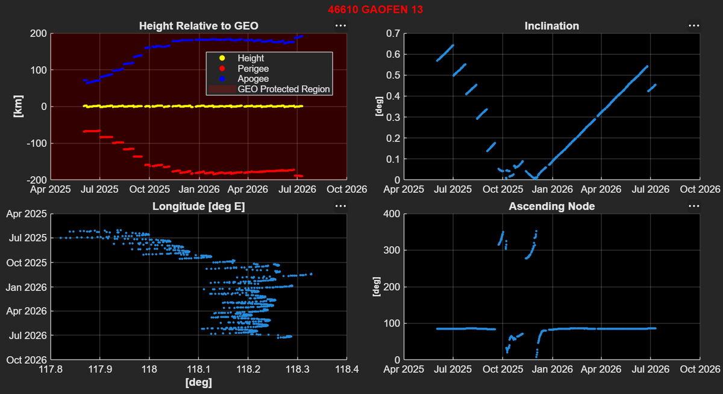This screenshot has width=723, height=394.
Task: Click the yellow Height data line at 0 km
Action: 193,106
